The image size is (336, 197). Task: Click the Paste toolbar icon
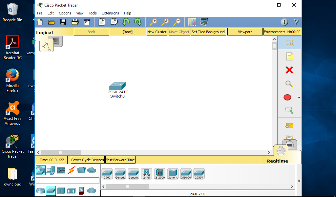coord(114,22)
